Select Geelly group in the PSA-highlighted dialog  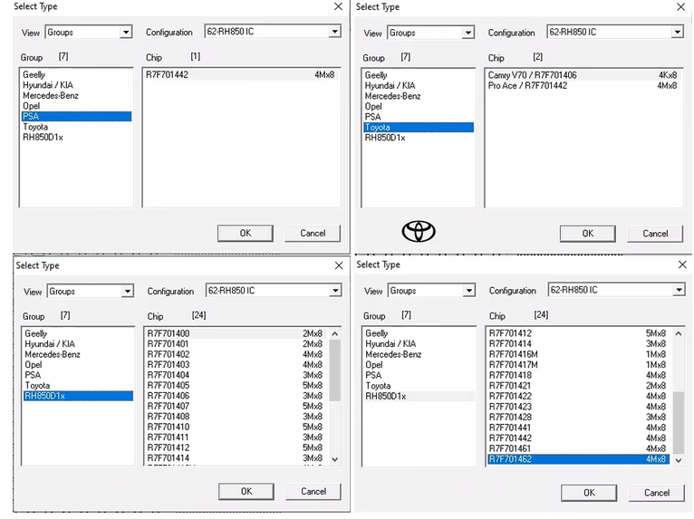click(x=35, y=75)
